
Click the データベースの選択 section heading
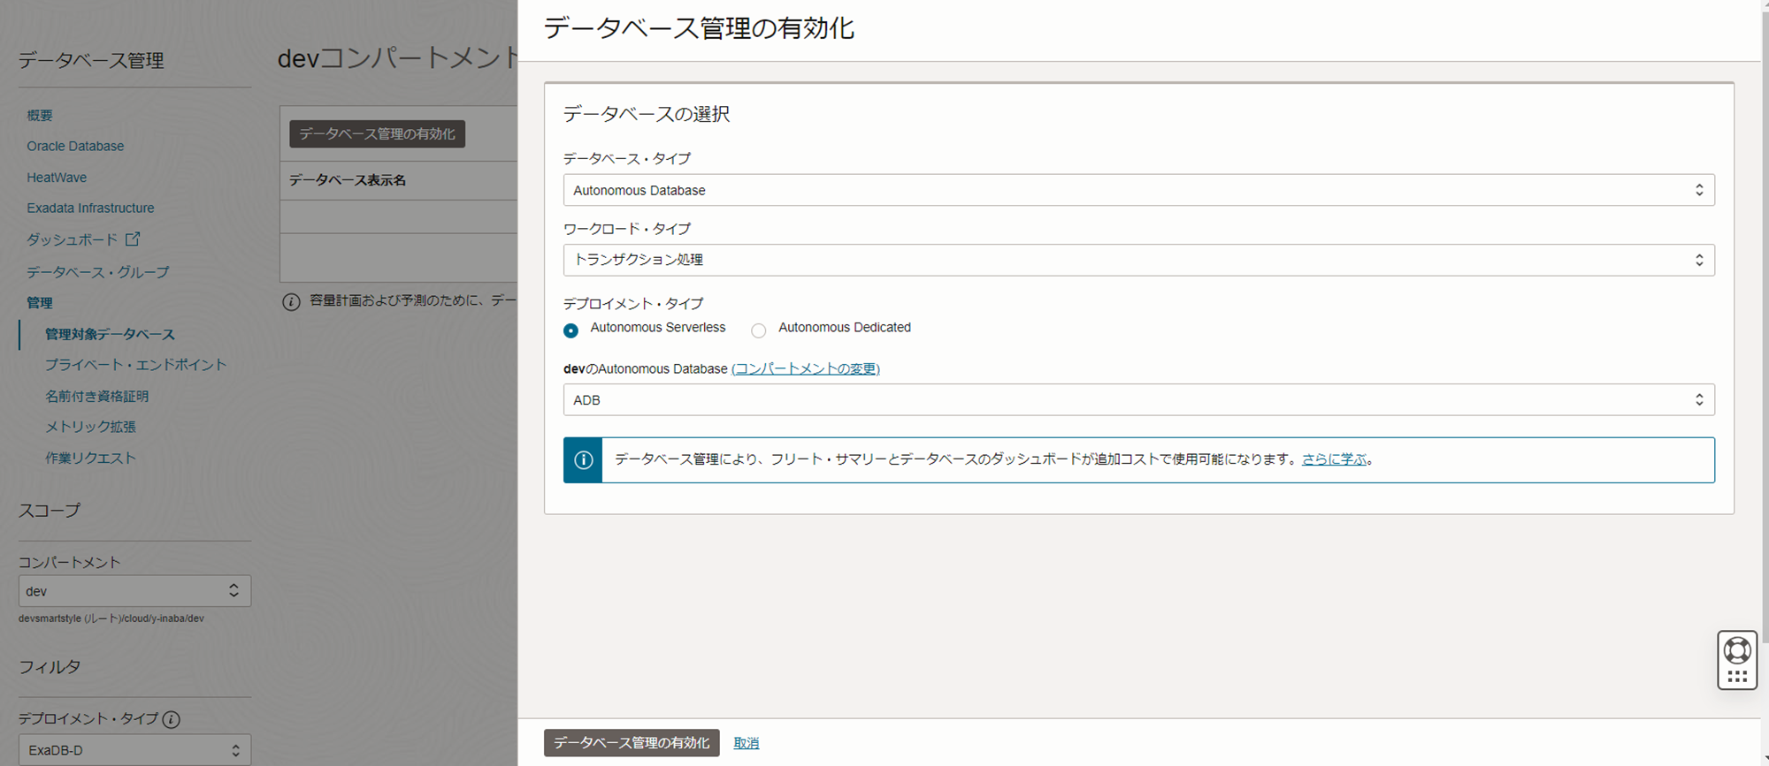coord(647,114)
